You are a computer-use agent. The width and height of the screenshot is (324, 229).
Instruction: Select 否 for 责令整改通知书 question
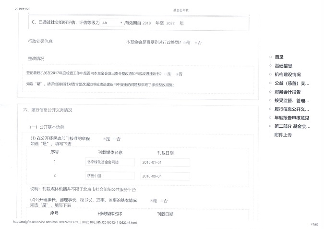coord(177,74)
